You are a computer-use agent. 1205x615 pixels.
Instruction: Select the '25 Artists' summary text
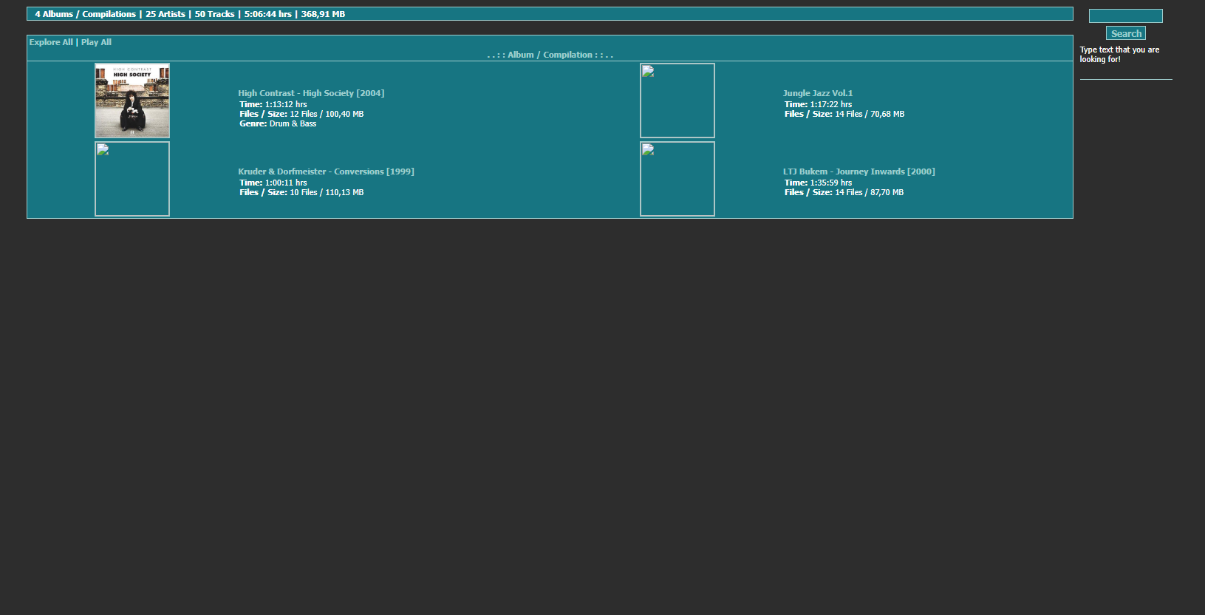click(165, 14)
